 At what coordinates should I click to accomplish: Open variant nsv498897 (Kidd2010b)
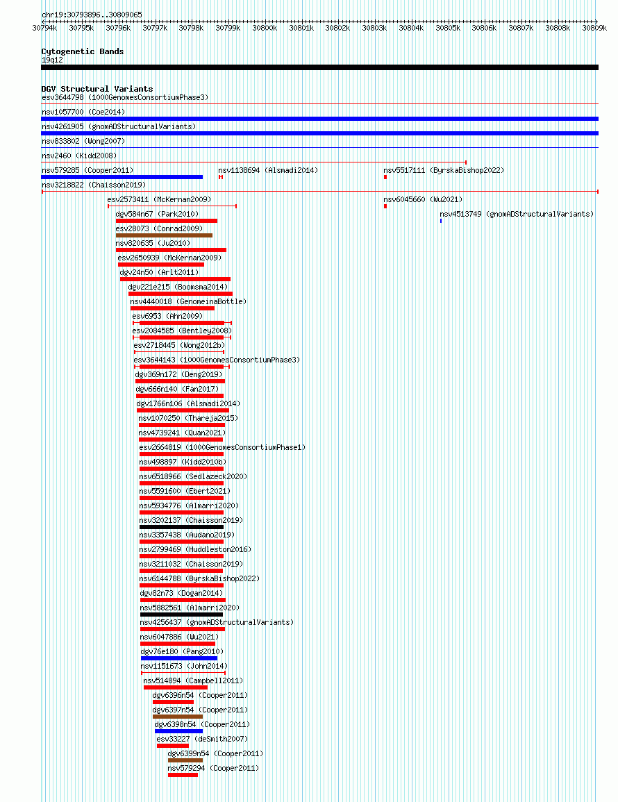[183, 462]
